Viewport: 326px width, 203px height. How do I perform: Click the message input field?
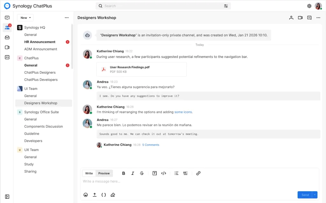200,181
